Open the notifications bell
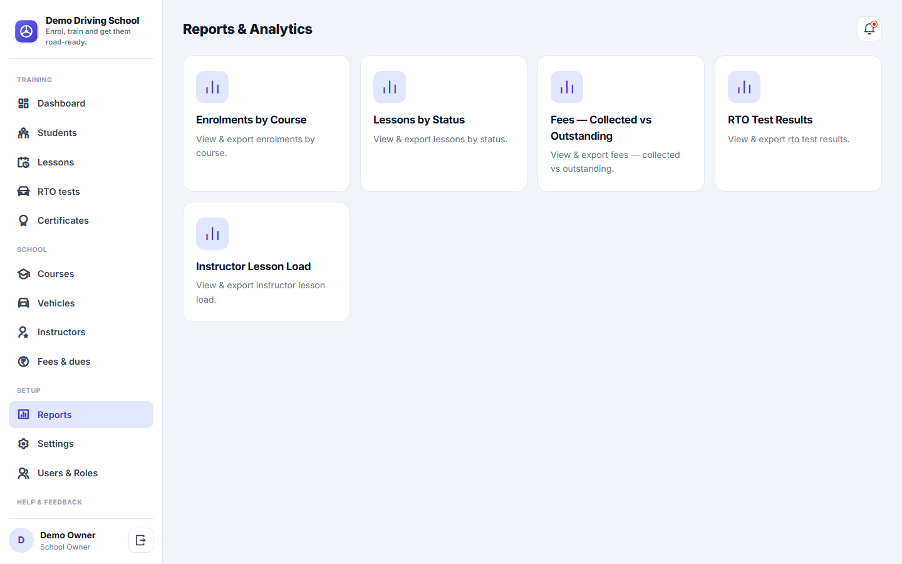 869,29
